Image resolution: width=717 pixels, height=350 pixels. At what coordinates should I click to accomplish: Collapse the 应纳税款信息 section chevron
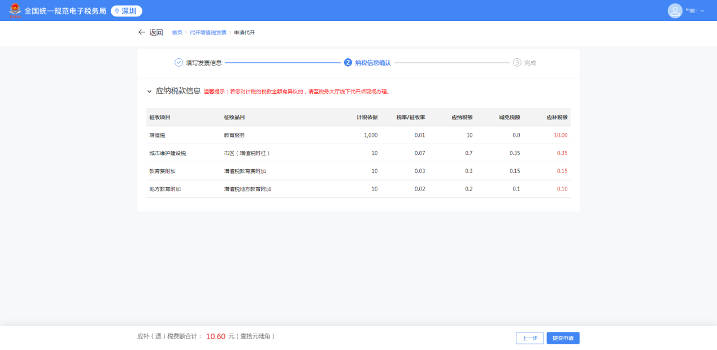(149, 91)
